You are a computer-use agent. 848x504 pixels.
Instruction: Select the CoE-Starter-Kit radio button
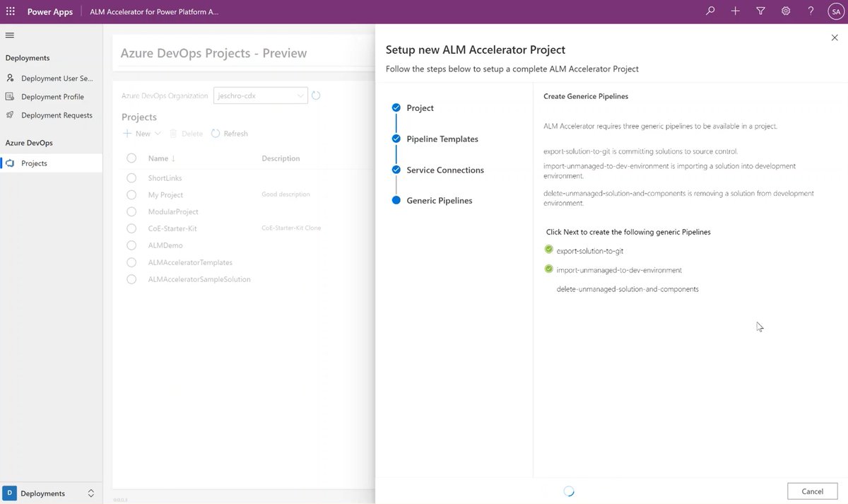131,228
